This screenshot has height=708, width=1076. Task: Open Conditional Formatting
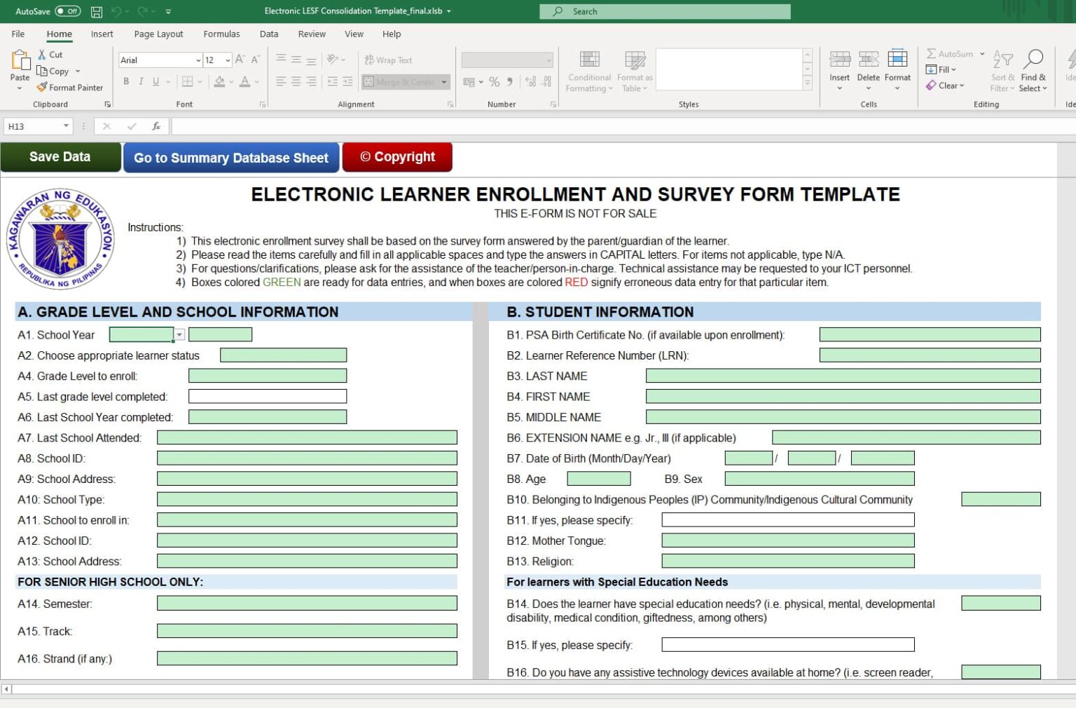point(588,68)
